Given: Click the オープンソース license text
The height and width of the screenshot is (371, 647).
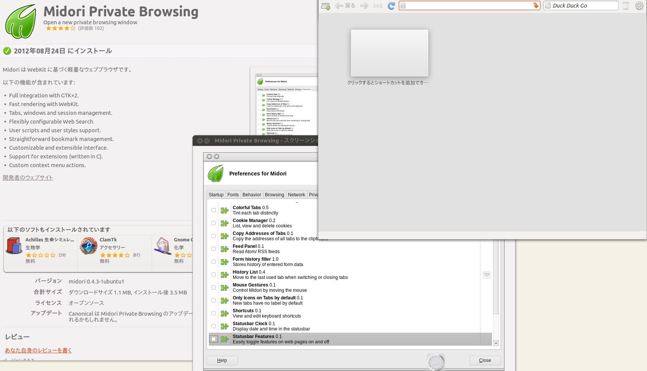Looking at the screenshot, I should [x=86, y=303].
